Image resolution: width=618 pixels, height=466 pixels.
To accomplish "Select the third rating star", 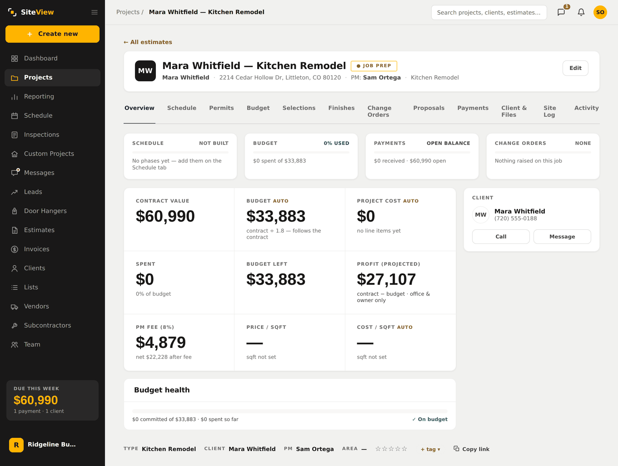I will coord(391,449).
